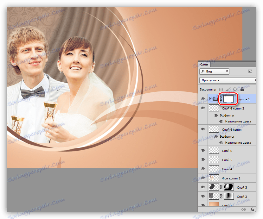Select thumbnail of Слой 6

pos(214,150)
